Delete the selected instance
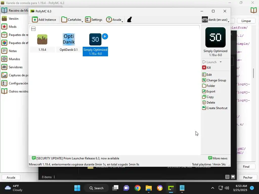This screenshot has height=194, width=259. (x=209, y=103)
